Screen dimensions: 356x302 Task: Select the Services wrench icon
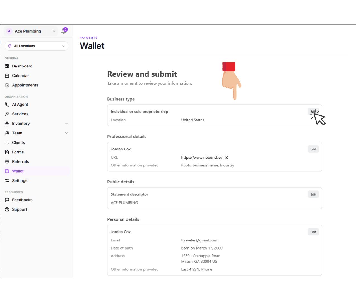tap(7, 114)
